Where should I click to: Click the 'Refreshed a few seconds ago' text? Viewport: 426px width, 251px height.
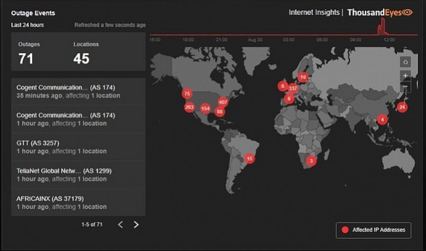click(110, 25)
